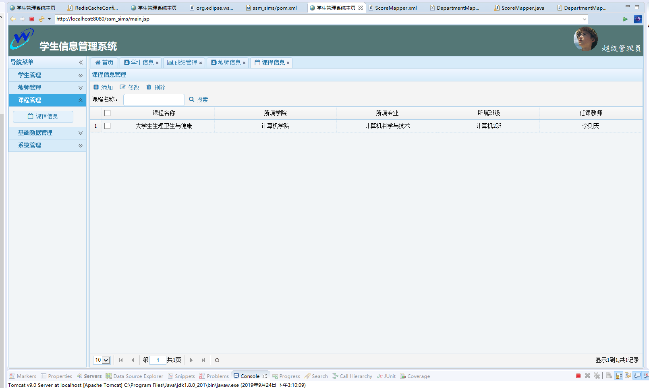Run the application with the green play icon
This screenshot has height=388, width=649.
click(x=625, y=19)
